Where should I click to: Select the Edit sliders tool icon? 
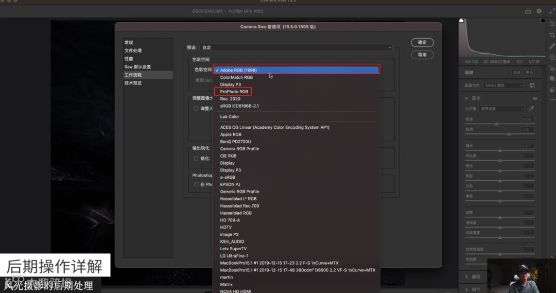[552, 24]
